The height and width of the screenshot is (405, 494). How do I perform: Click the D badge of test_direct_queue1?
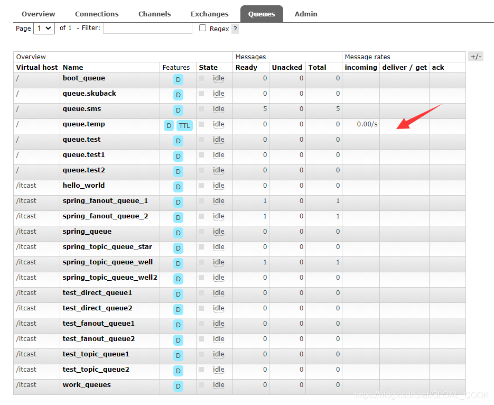coord(179,294)
